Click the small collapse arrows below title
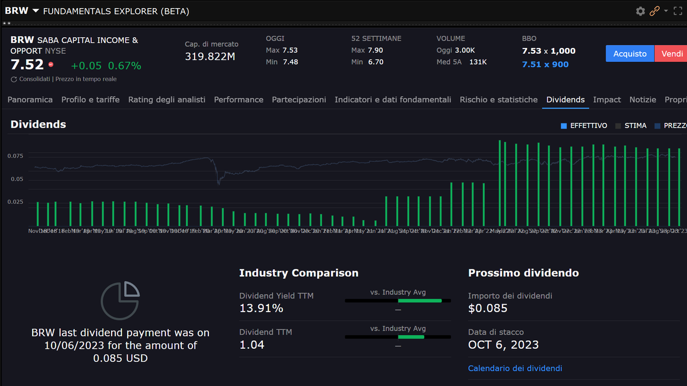 (6, 23)
